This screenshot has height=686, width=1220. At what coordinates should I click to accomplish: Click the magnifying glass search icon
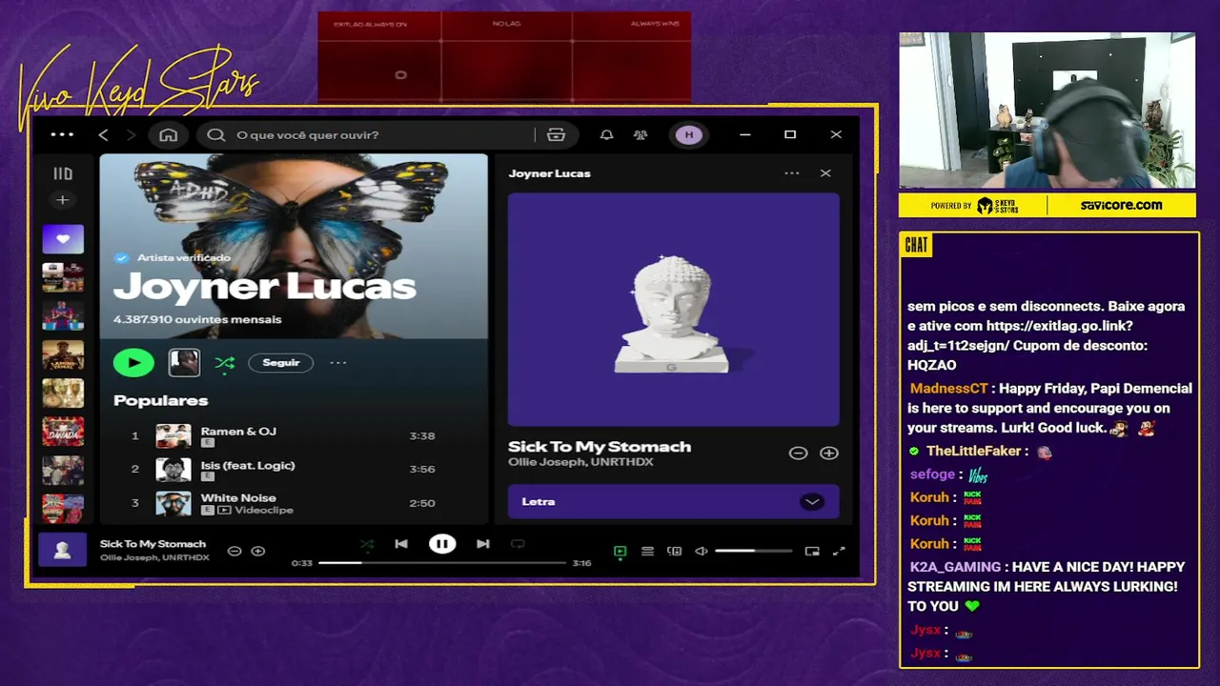(x=216, y=134)
